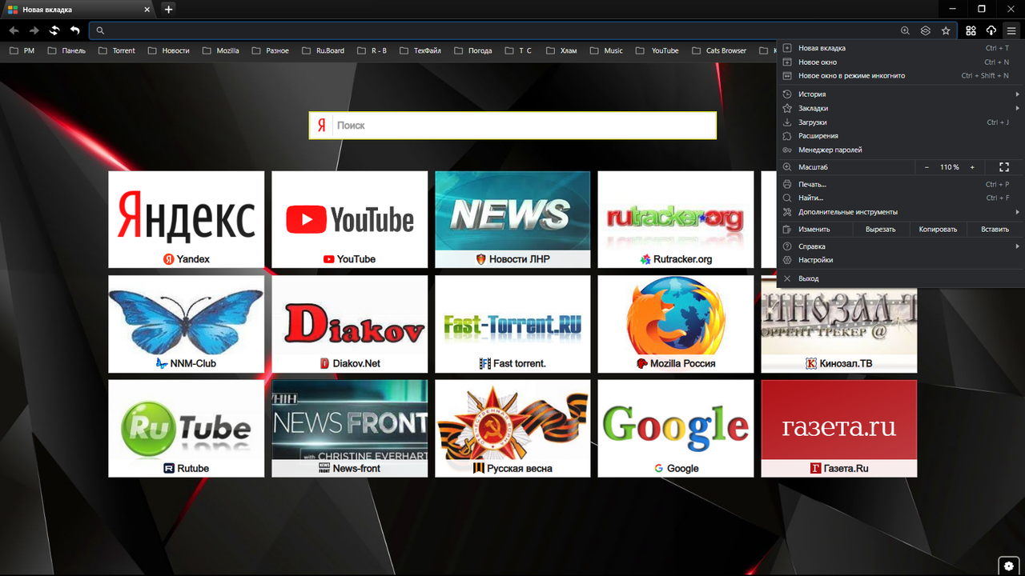Choose Найти... in the menu
The width and height of the screenshot is (1025, 576).
click(x=901, y=198)
